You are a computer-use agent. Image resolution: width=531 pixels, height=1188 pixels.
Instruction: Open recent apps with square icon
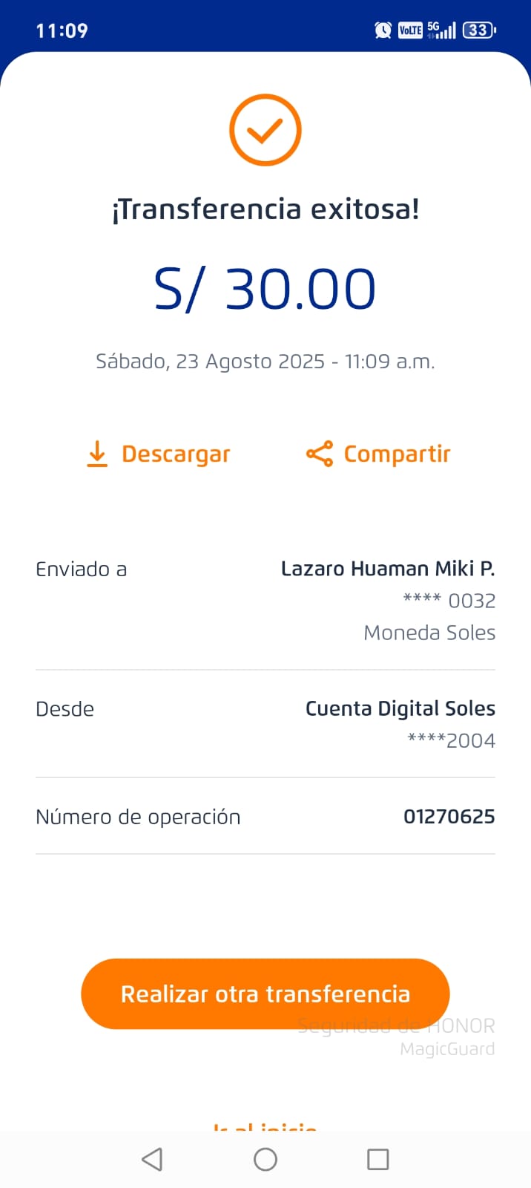coord(377,1159)
